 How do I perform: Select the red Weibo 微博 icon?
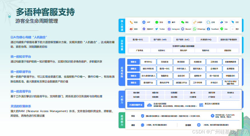(131, 29)
